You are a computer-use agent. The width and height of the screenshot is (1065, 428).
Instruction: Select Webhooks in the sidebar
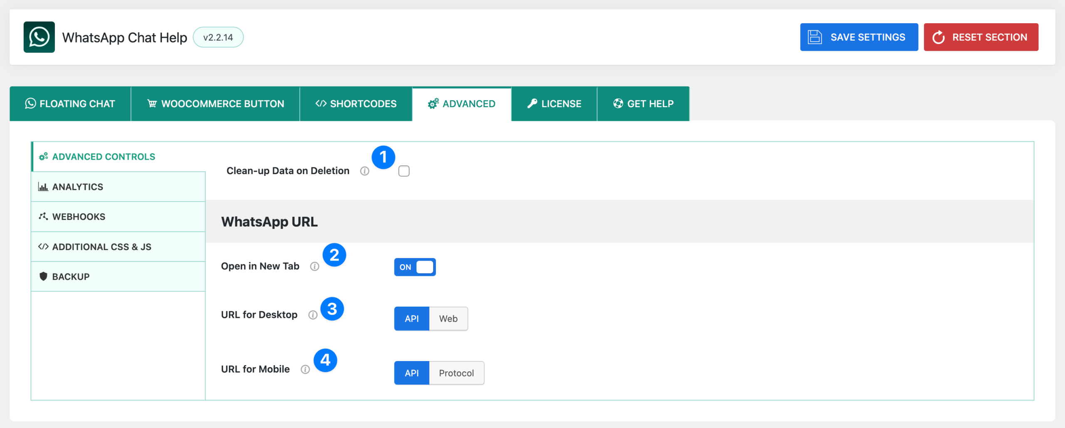click(x=79, y=217)
